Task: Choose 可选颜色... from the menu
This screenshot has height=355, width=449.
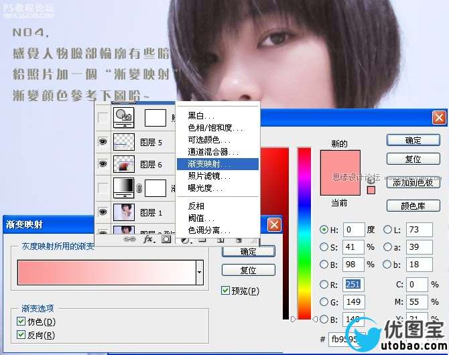Action: pos(218,140)
